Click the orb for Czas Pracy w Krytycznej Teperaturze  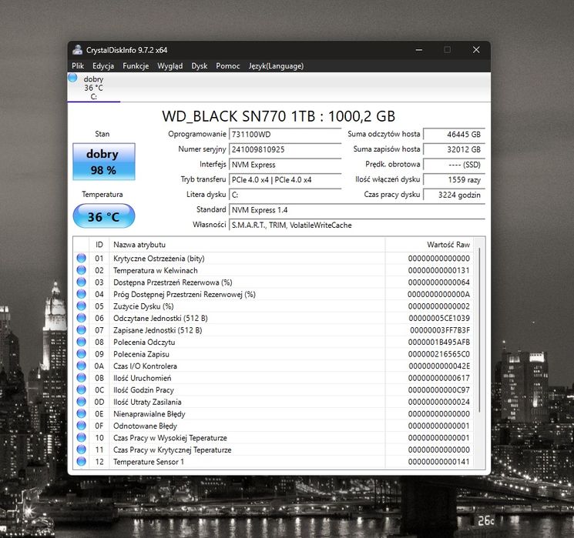point(81,449)
